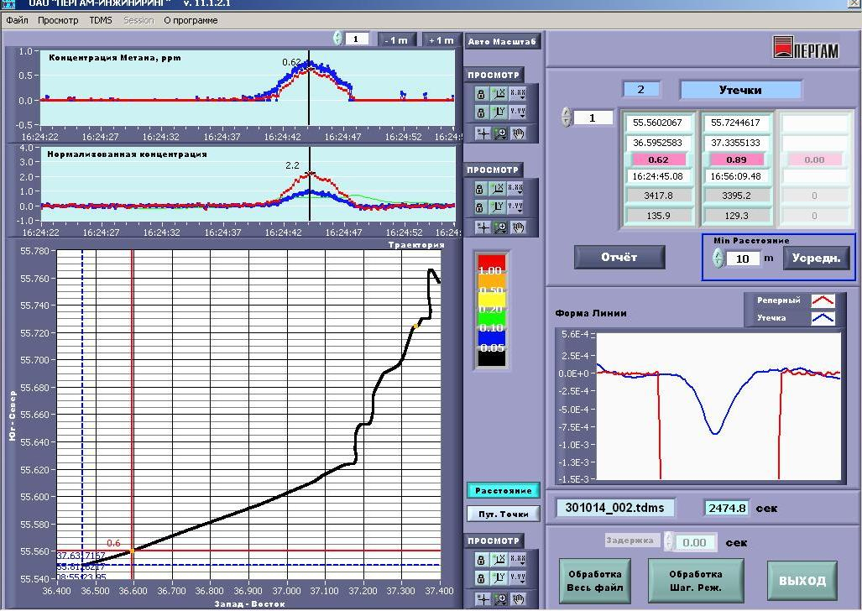Click the Min Расстояние stepper arrows

pyautogui.click(x=718, y=258)
